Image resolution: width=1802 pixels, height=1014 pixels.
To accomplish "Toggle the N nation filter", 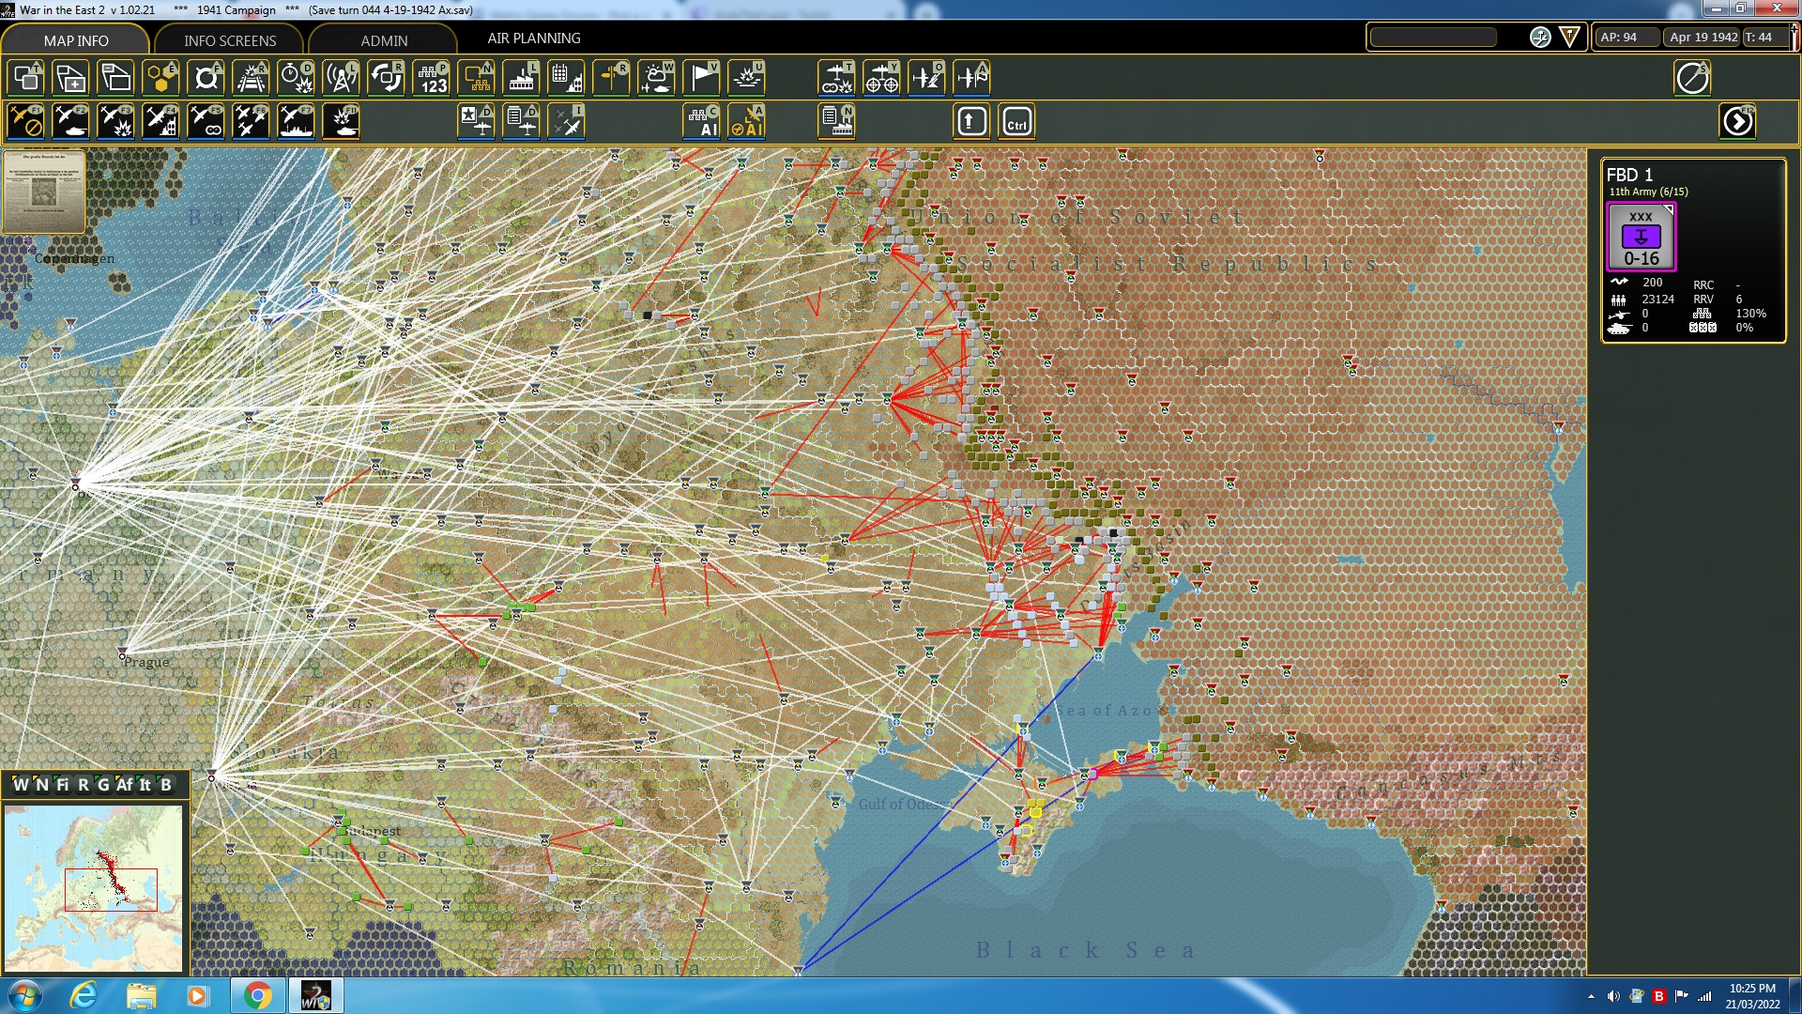I will (x=42, y=785).
